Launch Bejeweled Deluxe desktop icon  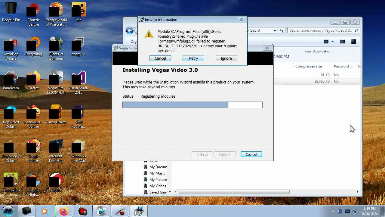click(x=11, y=117)
